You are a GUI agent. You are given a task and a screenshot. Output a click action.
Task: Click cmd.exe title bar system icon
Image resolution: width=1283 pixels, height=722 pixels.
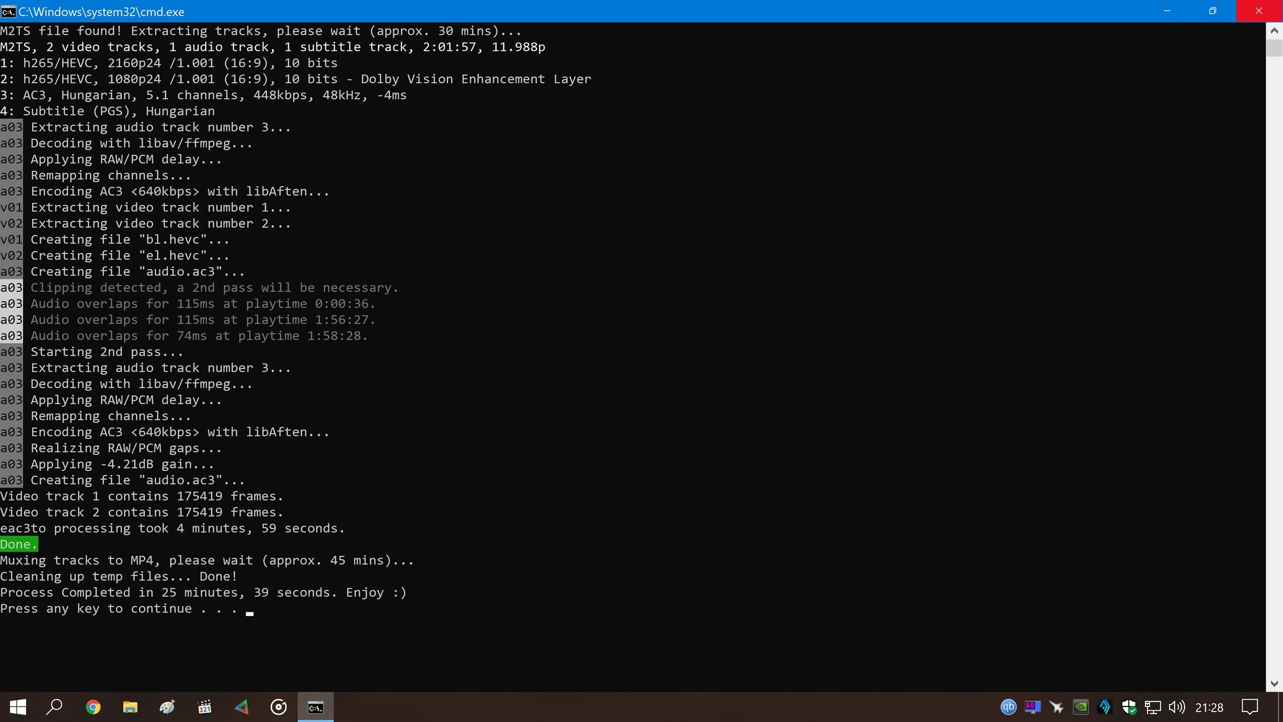pos(8,12)
